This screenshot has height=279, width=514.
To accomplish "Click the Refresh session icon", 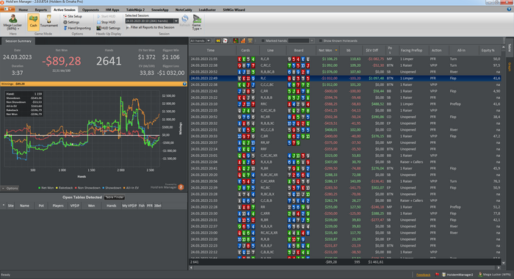I will pos(185,21).
